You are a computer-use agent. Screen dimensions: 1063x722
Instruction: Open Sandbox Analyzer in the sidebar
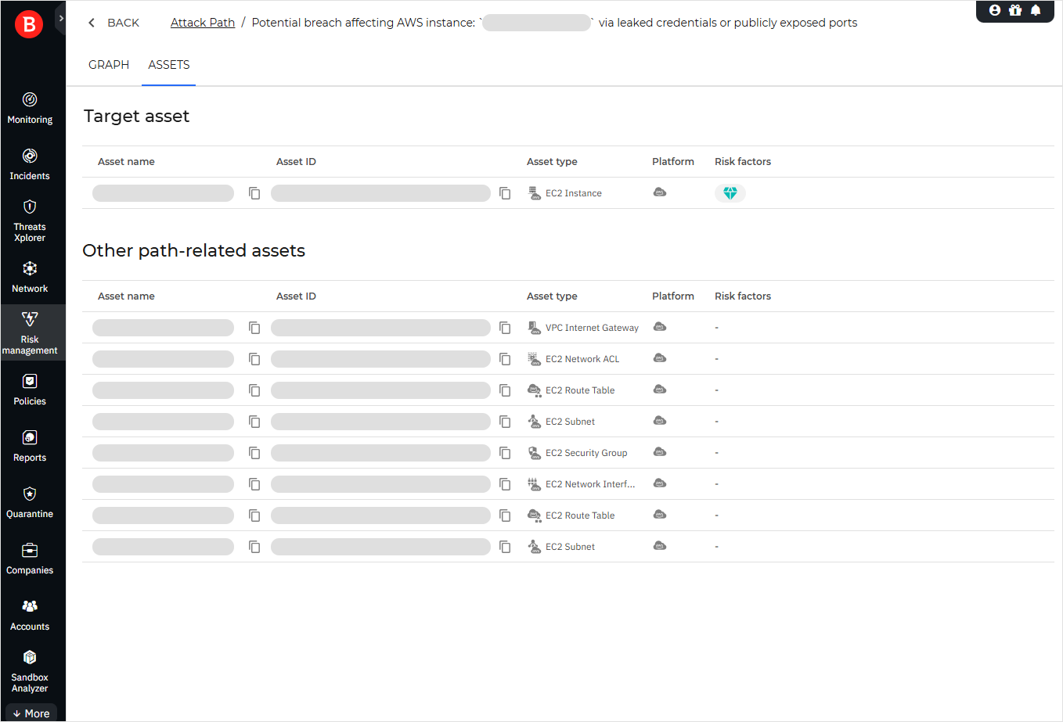(x=30, y=672)
